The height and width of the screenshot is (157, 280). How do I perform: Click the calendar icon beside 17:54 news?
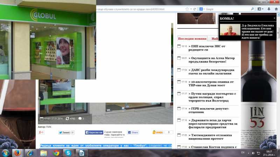tap(179, 70)
